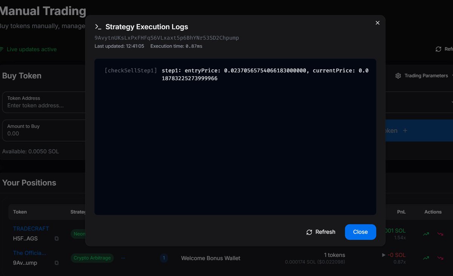Focus the Token Address input field
This screenshot has height=276, width=453.
point(44,102)
